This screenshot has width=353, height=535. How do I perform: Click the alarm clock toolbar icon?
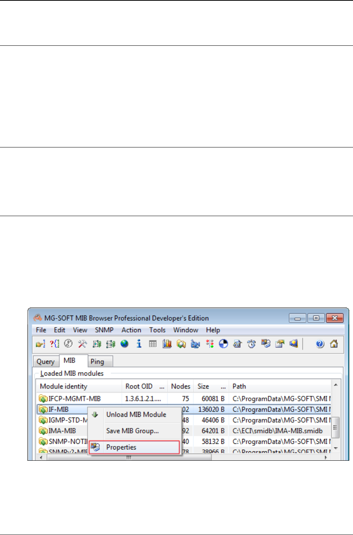click(252, 344)
